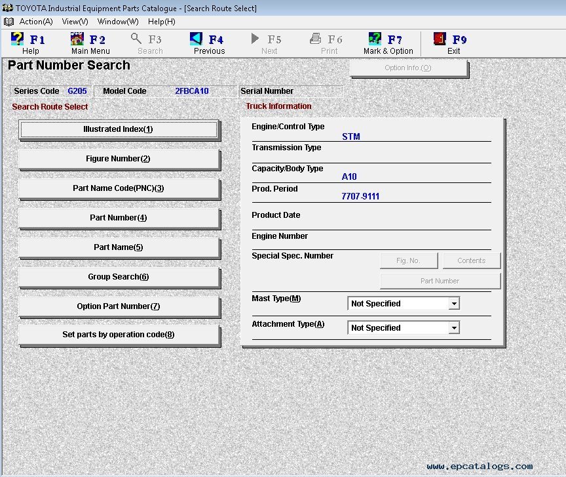Click the application book icon beside Action menu
This screenshot has height=477, width=566.
9,22
